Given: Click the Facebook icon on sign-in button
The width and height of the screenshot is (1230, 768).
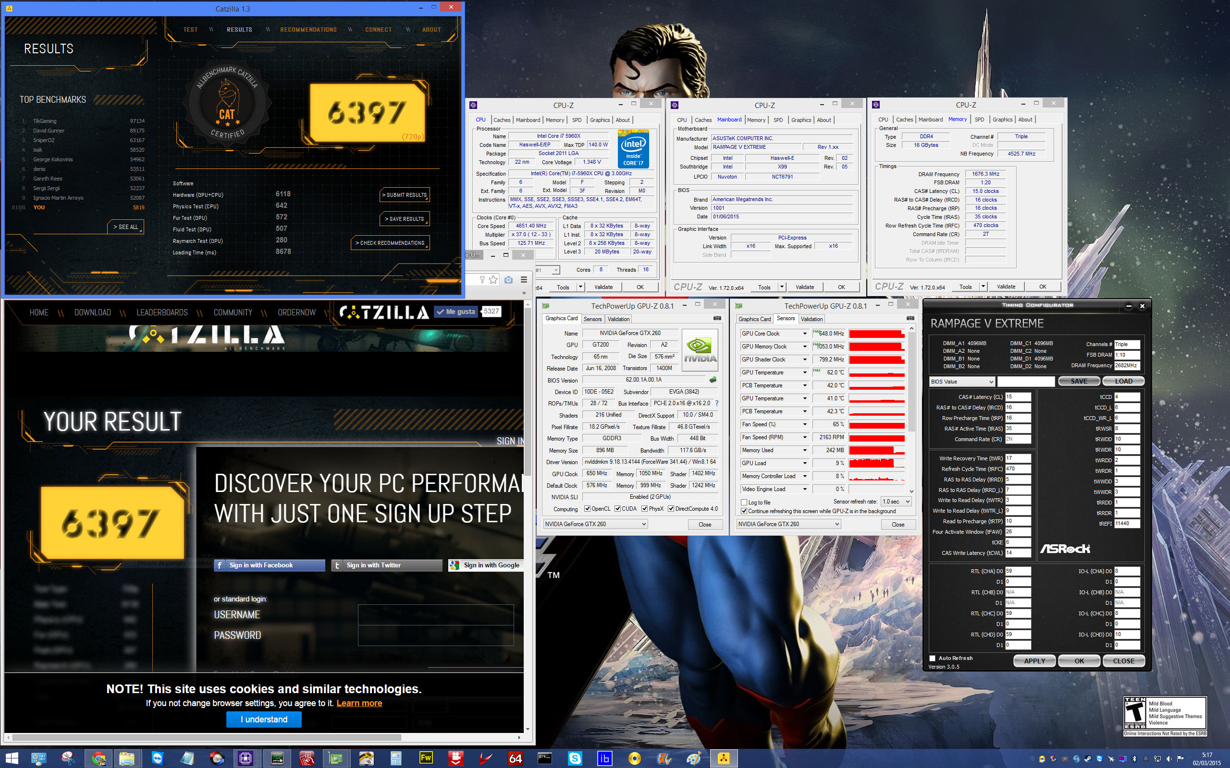Looking at the screenshot, I should tap(220, 565).
